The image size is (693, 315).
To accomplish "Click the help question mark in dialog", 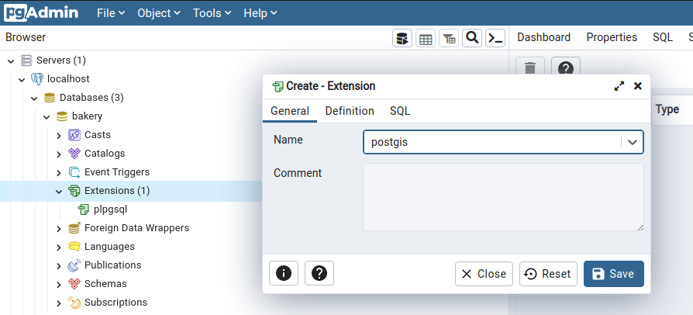I will click(319, 273).
